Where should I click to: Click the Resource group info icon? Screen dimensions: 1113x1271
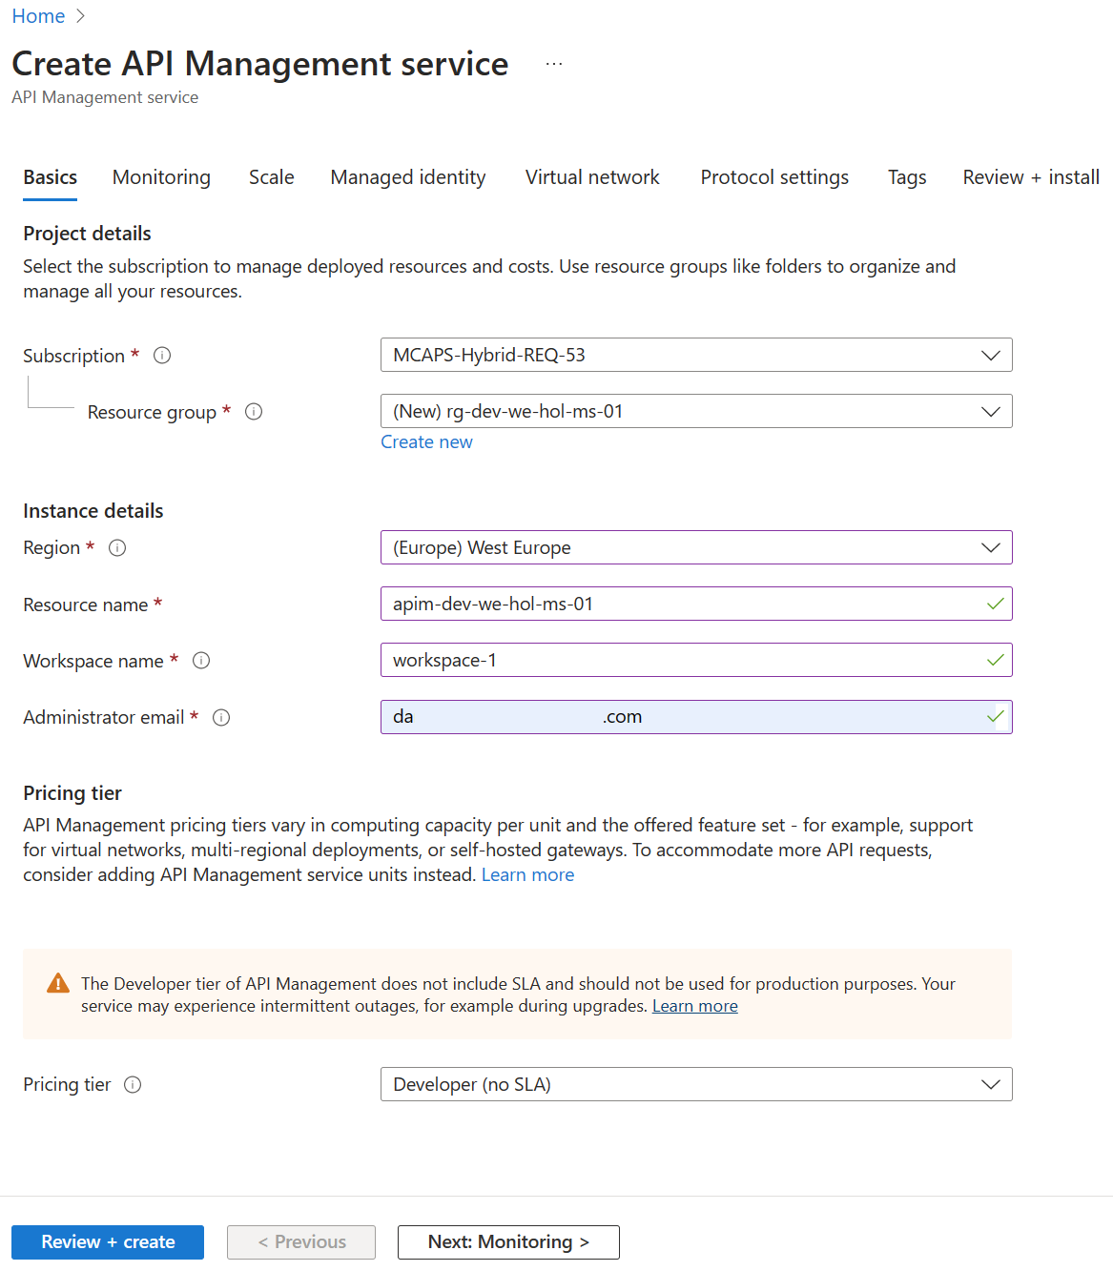click(254, 412)
